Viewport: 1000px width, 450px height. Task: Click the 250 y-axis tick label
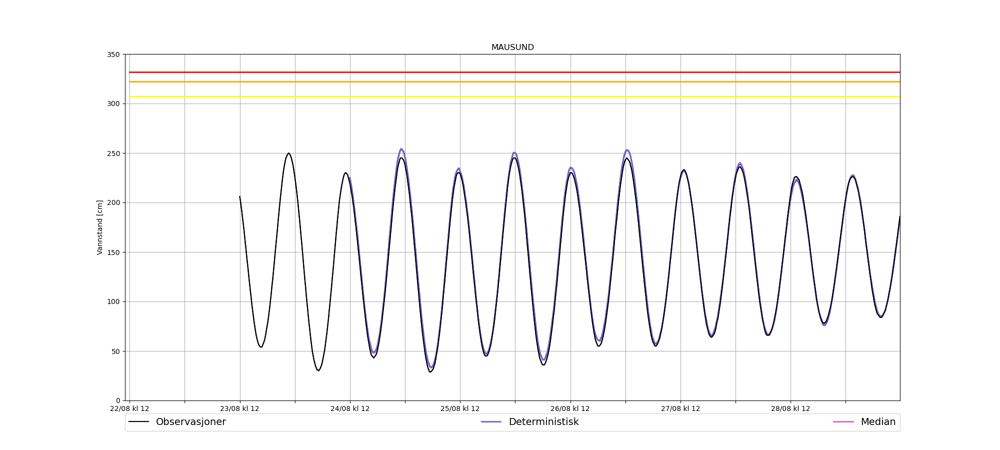tap(113, 153)
